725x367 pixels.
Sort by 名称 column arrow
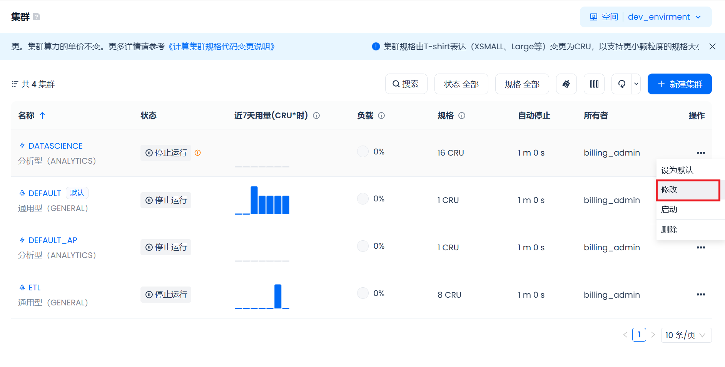(x=42, y=116)
